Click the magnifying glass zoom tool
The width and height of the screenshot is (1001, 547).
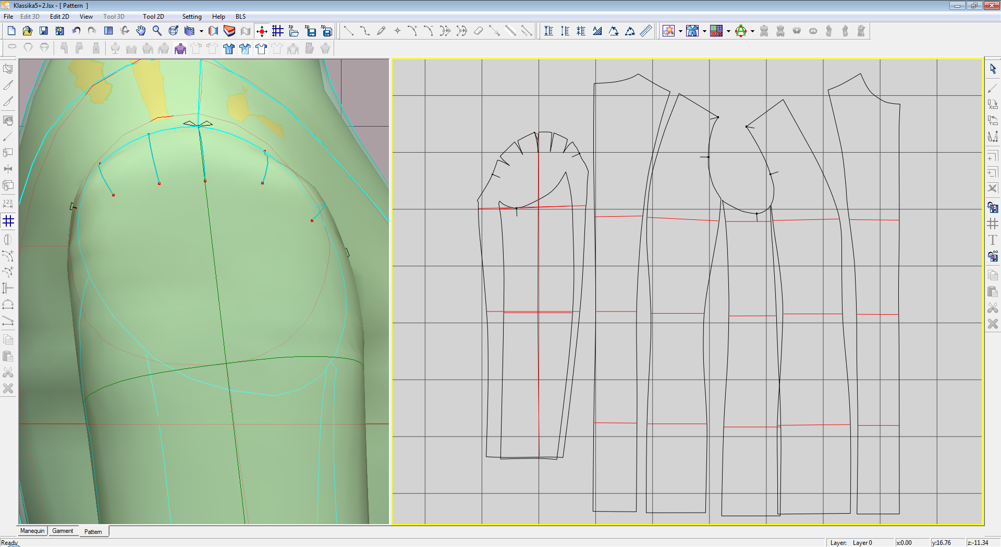coord(157,31)
